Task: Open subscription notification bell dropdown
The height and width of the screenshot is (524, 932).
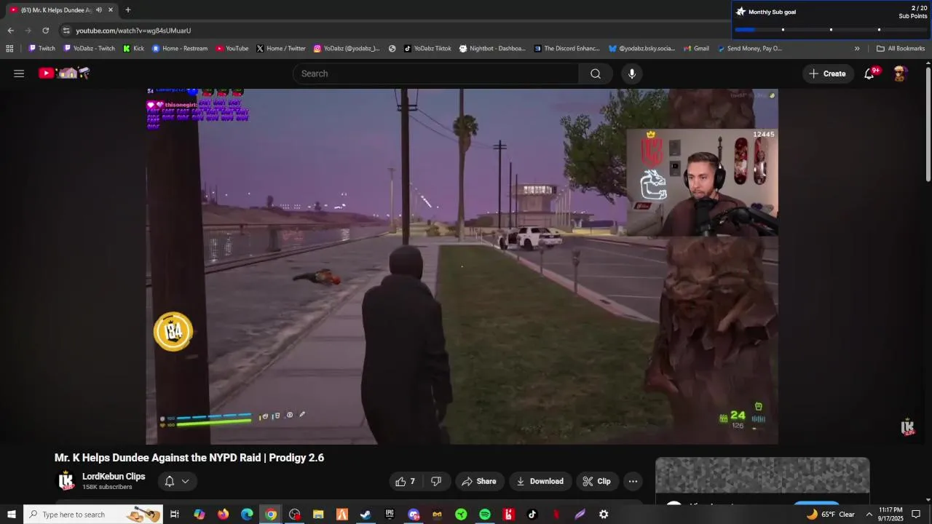Action: (176, 481)
